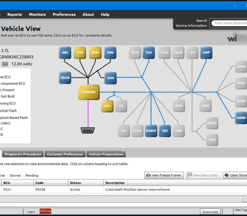Click the AHBM module node
This screenshot has width=247, height=216.
241,117
